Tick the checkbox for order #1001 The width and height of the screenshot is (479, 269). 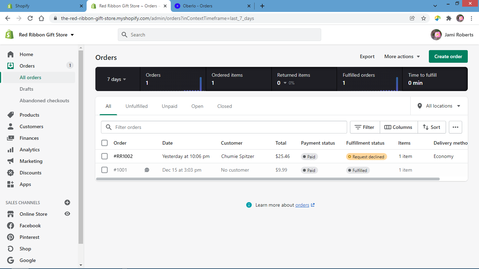[x=104, y=170]
